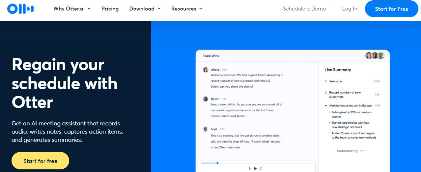Click speaker name Dylan in transcript

[215, 99]
